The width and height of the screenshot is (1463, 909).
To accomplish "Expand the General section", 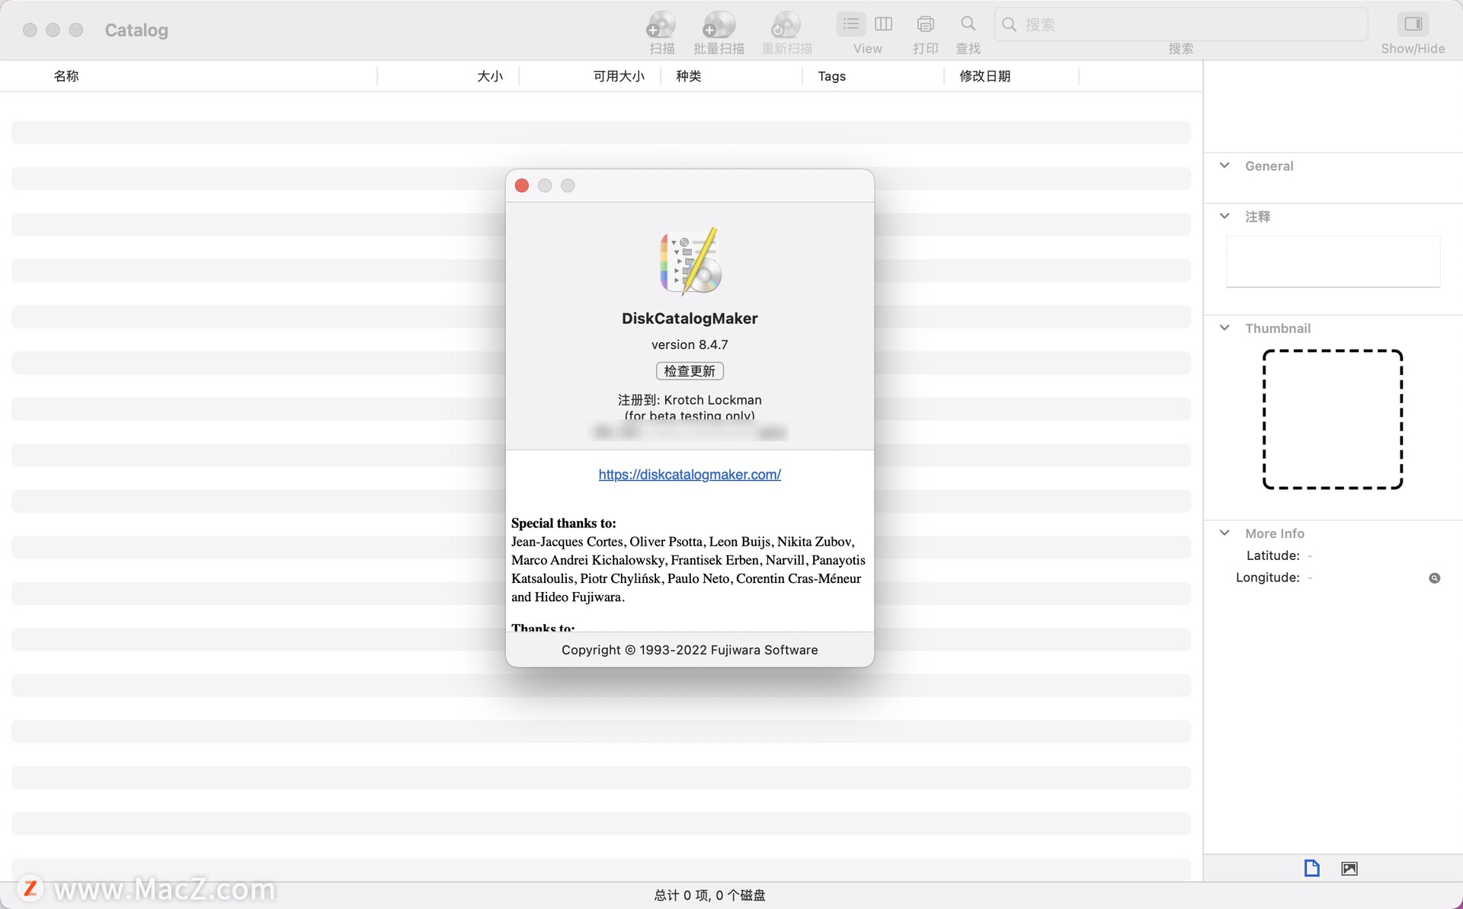I will tap(1225, 165).
